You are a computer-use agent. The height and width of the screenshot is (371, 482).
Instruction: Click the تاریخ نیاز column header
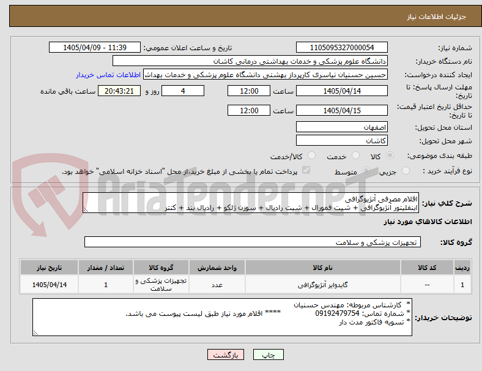point(49,268)
